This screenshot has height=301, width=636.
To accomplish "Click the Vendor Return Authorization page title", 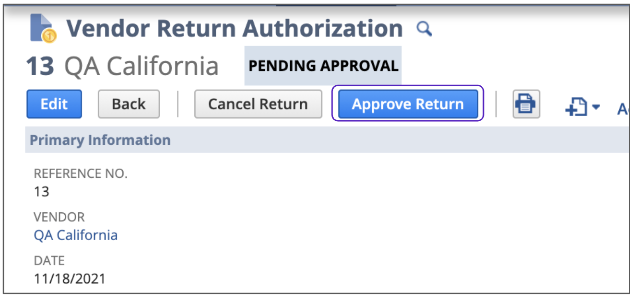I will (x=234, y=29).
